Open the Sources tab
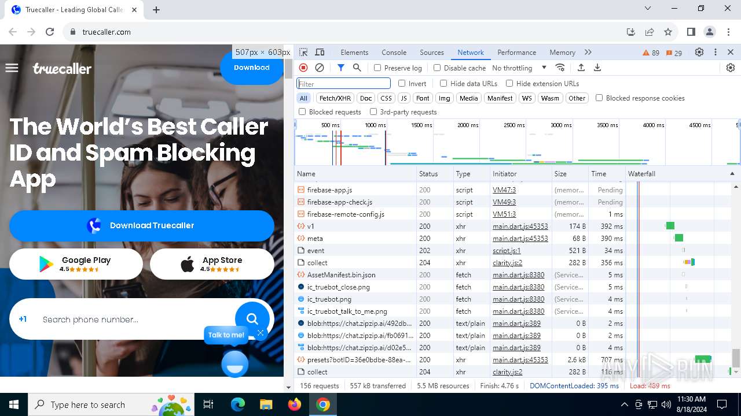741x416 pixels. click(x=432, y=52)
